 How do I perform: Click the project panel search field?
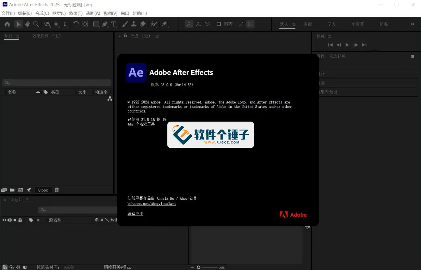57,82
